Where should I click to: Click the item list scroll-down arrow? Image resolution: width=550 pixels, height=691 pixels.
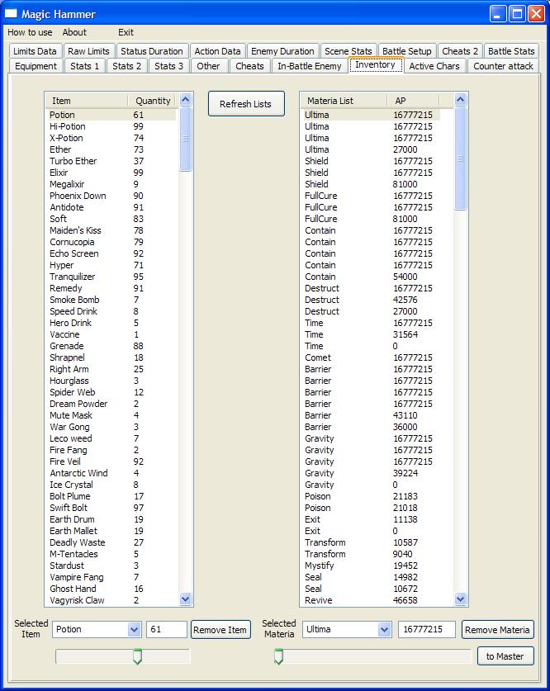[186, 599]
